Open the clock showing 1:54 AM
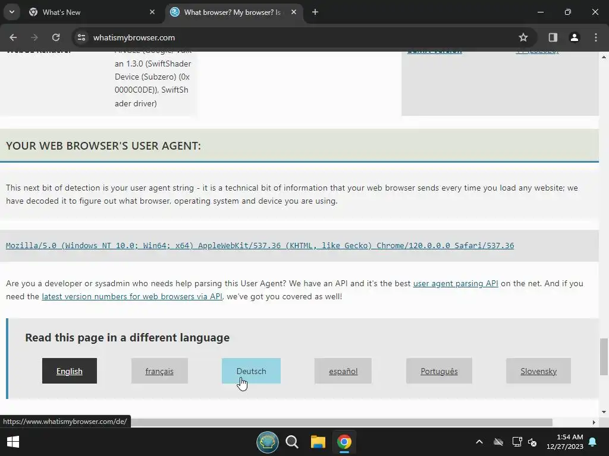The width and height of the screenshot is (609, 456). pos(565,442)
